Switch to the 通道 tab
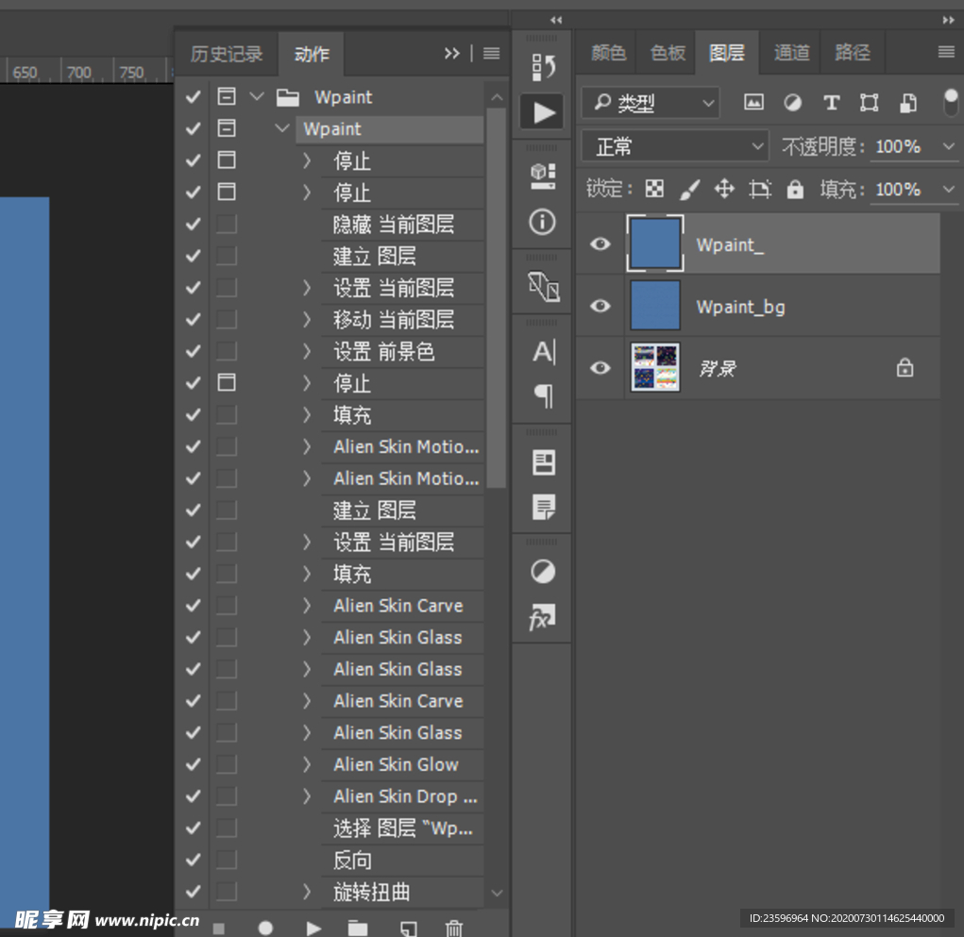 790,53
